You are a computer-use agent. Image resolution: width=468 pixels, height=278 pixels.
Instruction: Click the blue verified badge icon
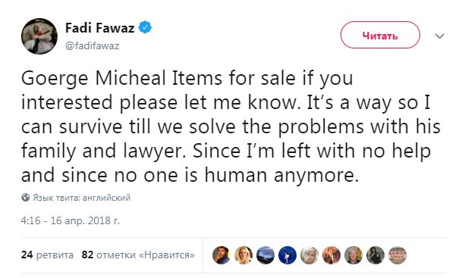(146, 27)
